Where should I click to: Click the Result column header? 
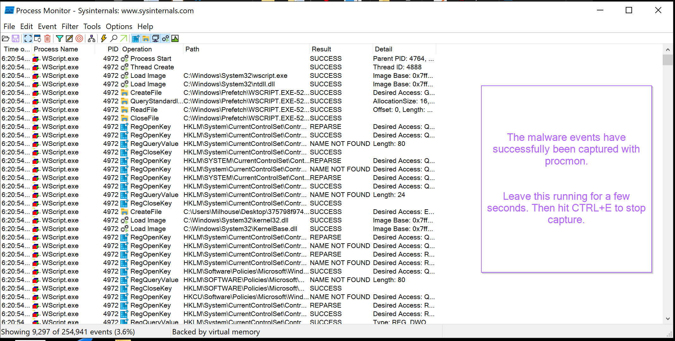[321, 49]
